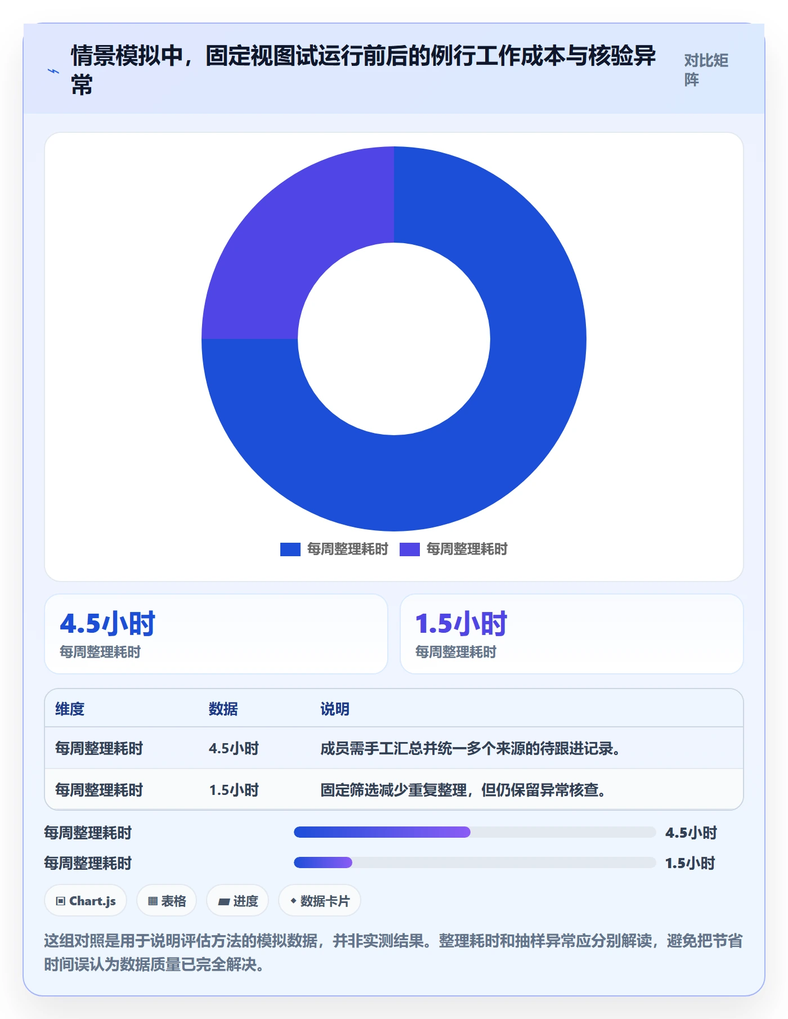This screenshot has height=1019, width=788.
Task: Click the cell 成员需手工汇总并统一多个来源的待跟进记录。
Action: tap(471, 748)
